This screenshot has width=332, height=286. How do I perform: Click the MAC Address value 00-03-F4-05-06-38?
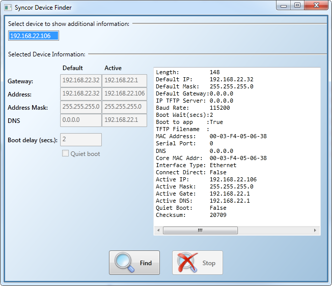click(x=238, y=136)
